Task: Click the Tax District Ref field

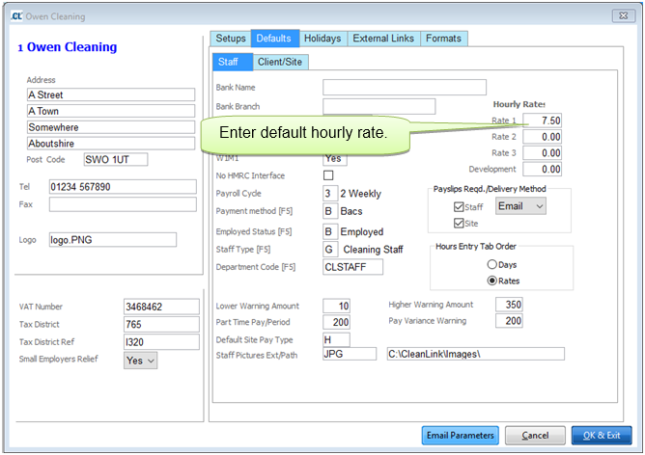Action: click(x=161, y=342)
